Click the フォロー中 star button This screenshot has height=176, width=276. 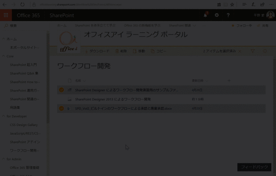[x=241, y=26]
